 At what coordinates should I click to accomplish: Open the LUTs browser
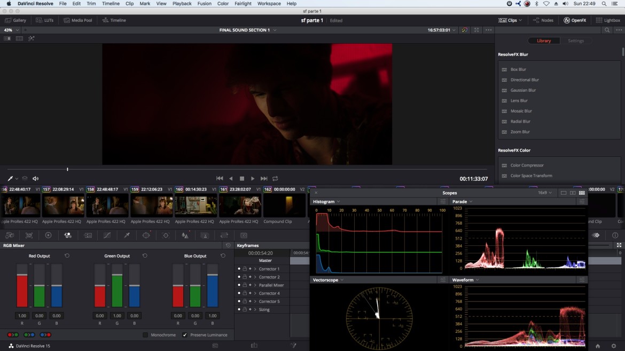click(45, 20)
